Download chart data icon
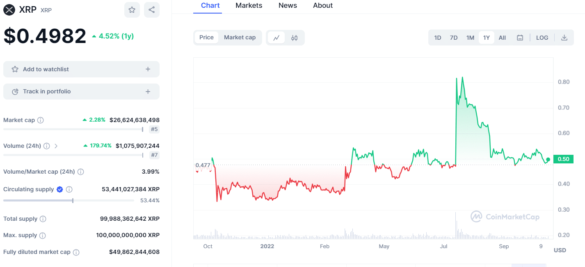Viewport: 585px width, 267px height. [564, 38]
